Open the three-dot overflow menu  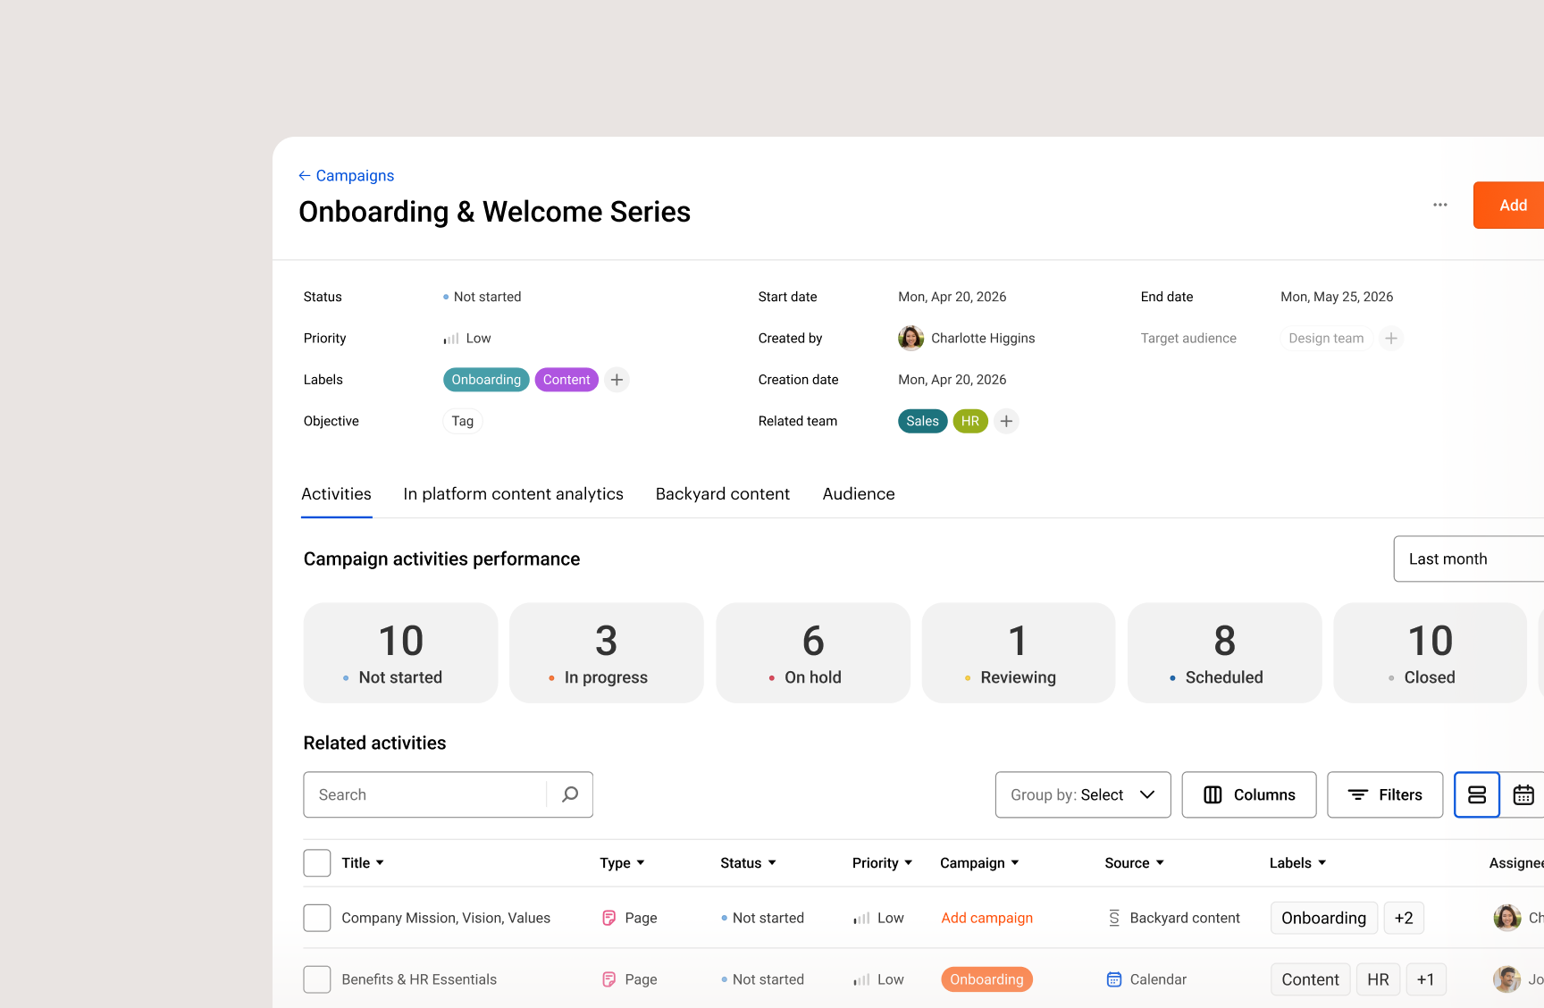1439,205
